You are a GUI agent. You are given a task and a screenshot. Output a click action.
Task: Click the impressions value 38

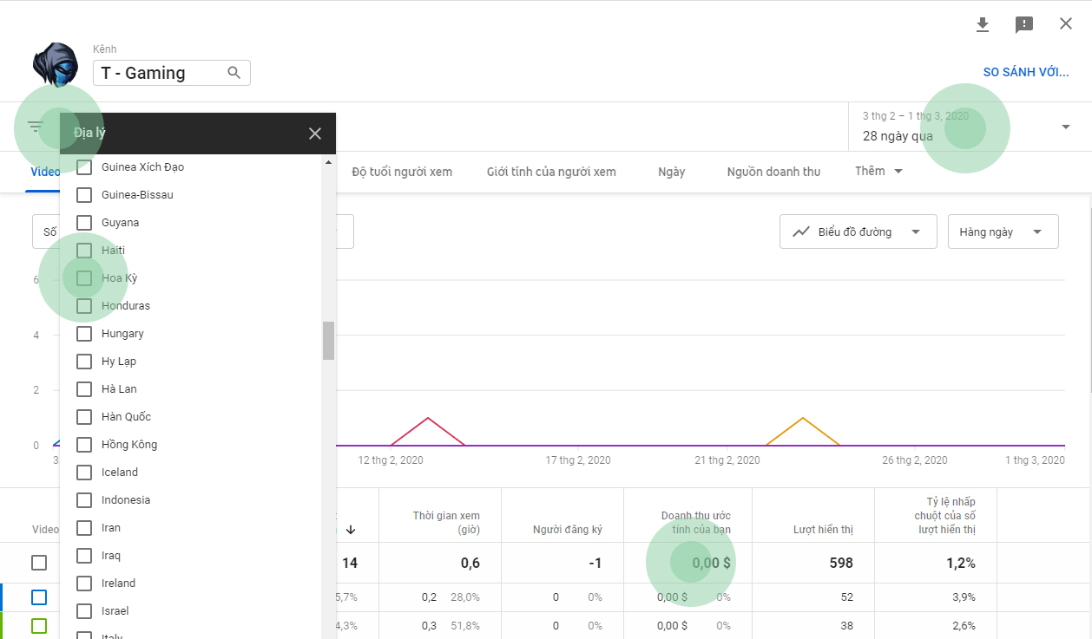[x=846, y=625]
